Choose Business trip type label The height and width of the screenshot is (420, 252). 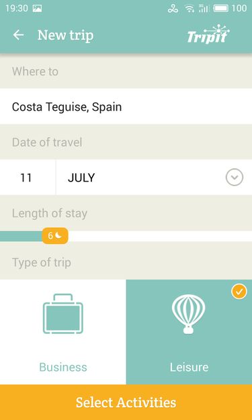63,367
